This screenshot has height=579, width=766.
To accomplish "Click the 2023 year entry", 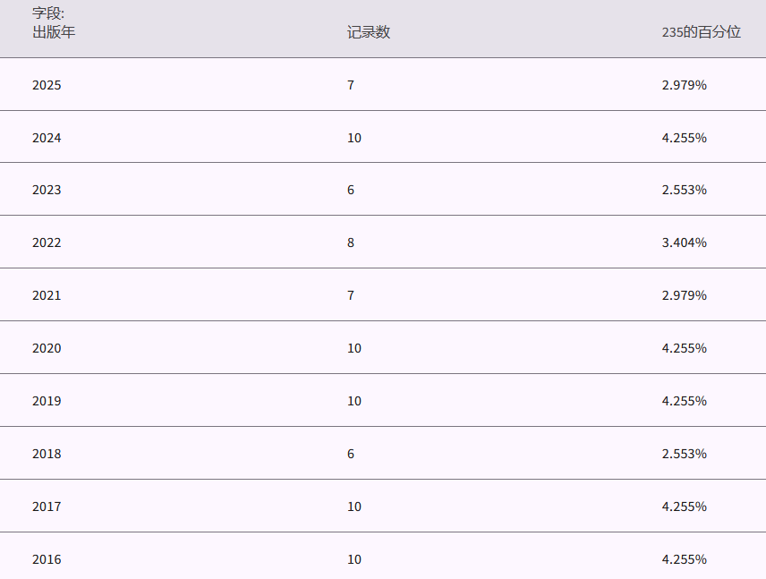I will click(x=47, y=190).
